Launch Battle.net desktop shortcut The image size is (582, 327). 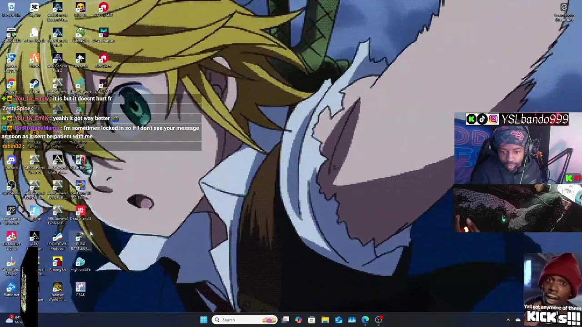(x=11, y=290)
